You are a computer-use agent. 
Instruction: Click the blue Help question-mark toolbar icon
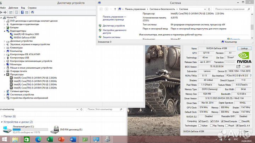click(x=22, y=12)
